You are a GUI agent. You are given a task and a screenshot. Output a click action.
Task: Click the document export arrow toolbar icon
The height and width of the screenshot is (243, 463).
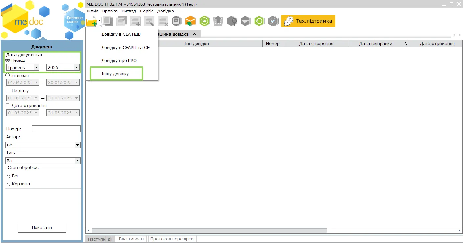(x=122, y=21)
